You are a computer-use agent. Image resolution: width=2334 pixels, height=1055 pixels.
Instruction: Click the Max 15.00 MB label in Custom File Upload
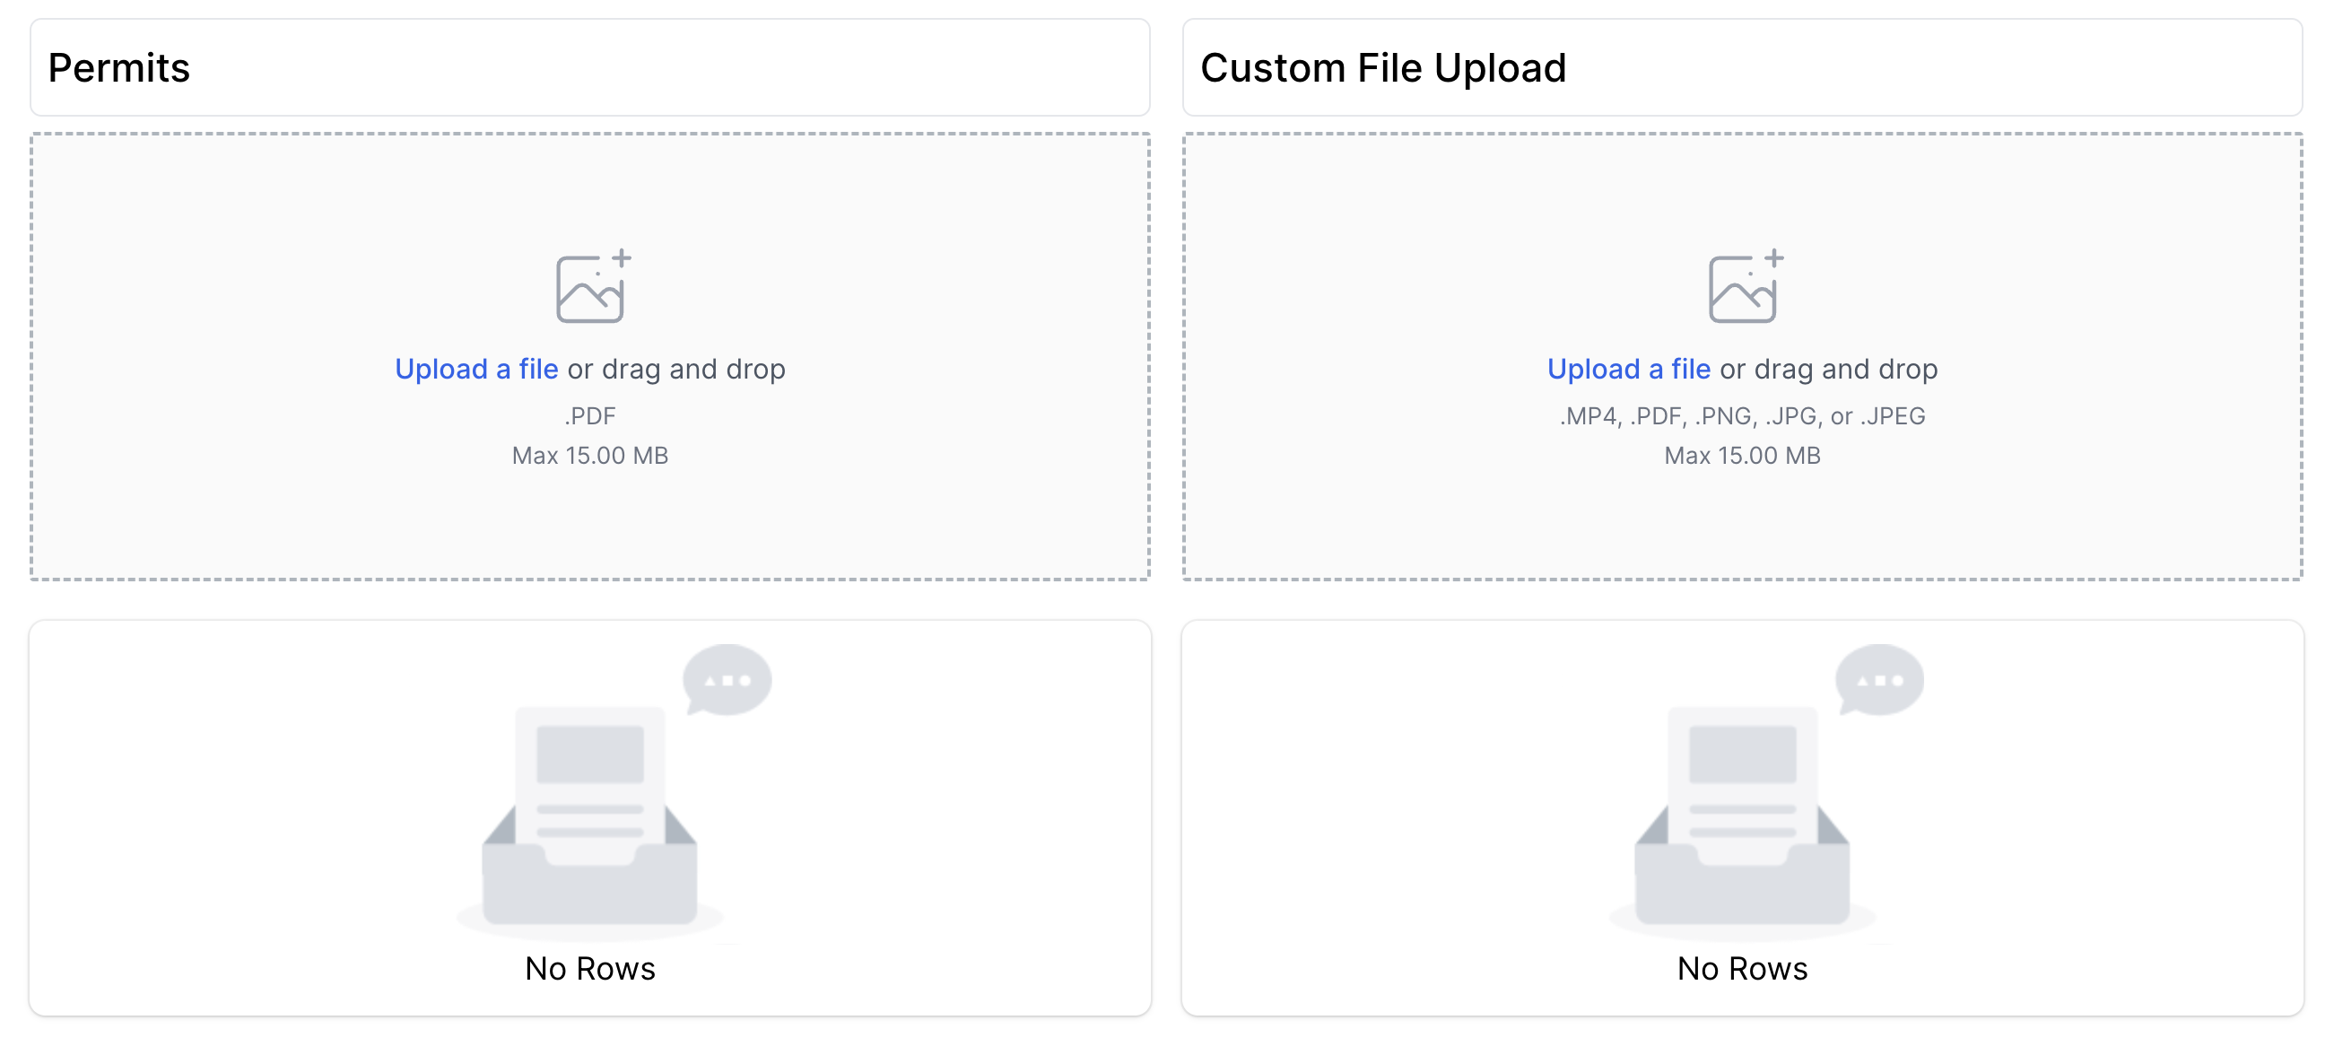click(x=1741, y=456)
